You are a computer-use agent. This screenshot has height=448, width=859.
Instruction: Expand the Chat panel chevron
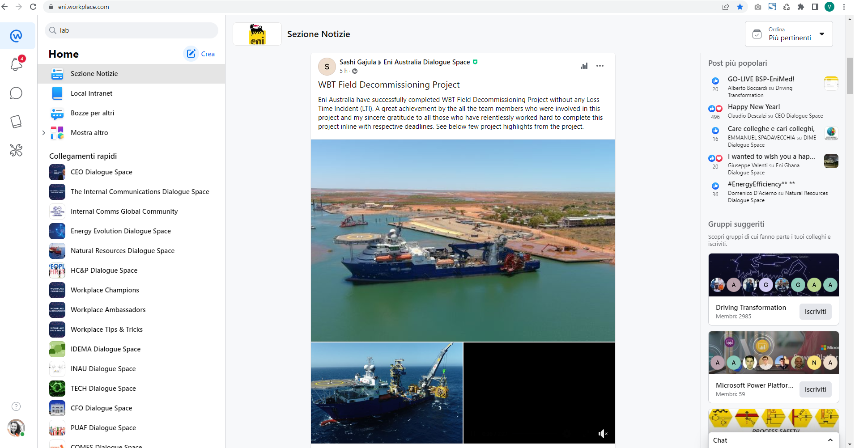(x=830, y=440)
